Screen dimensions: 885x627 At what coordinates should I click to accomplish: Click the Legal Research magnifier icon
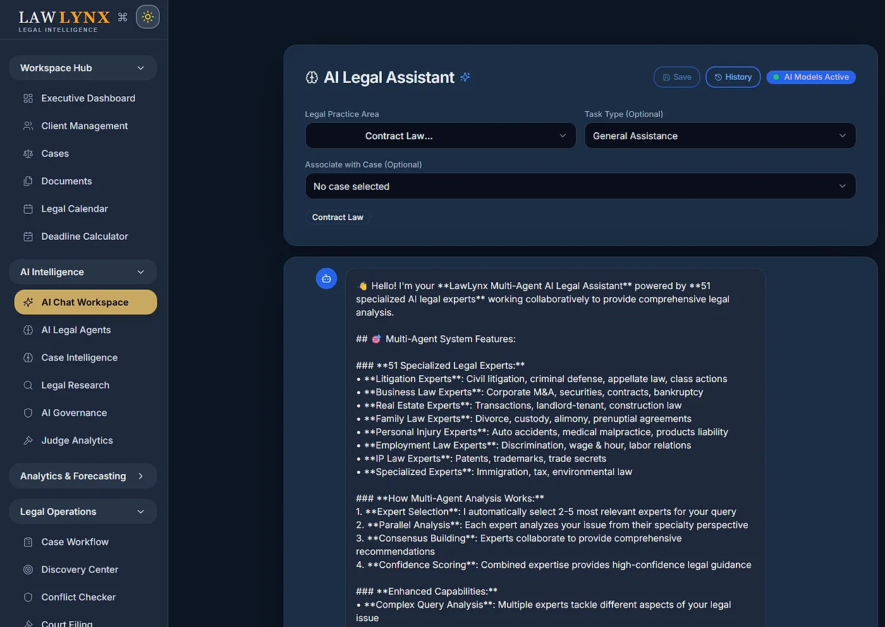[28, 385]
